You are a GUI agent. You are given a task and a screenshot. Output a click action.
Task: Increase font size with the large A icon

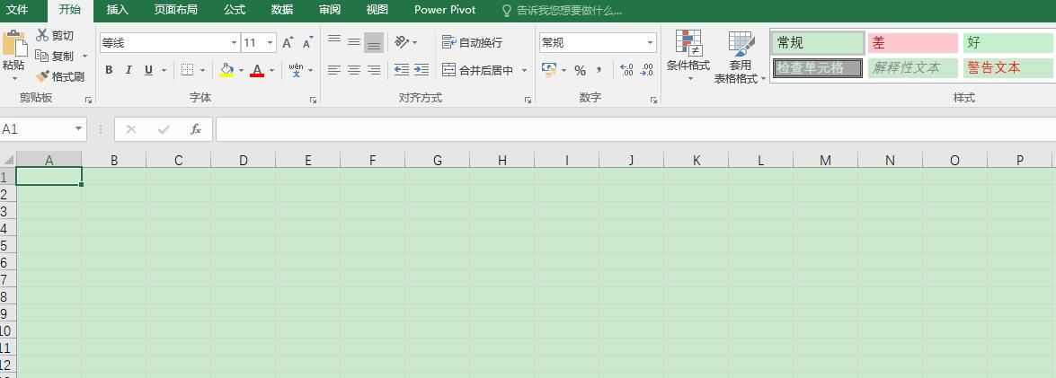tap(288, 43)
